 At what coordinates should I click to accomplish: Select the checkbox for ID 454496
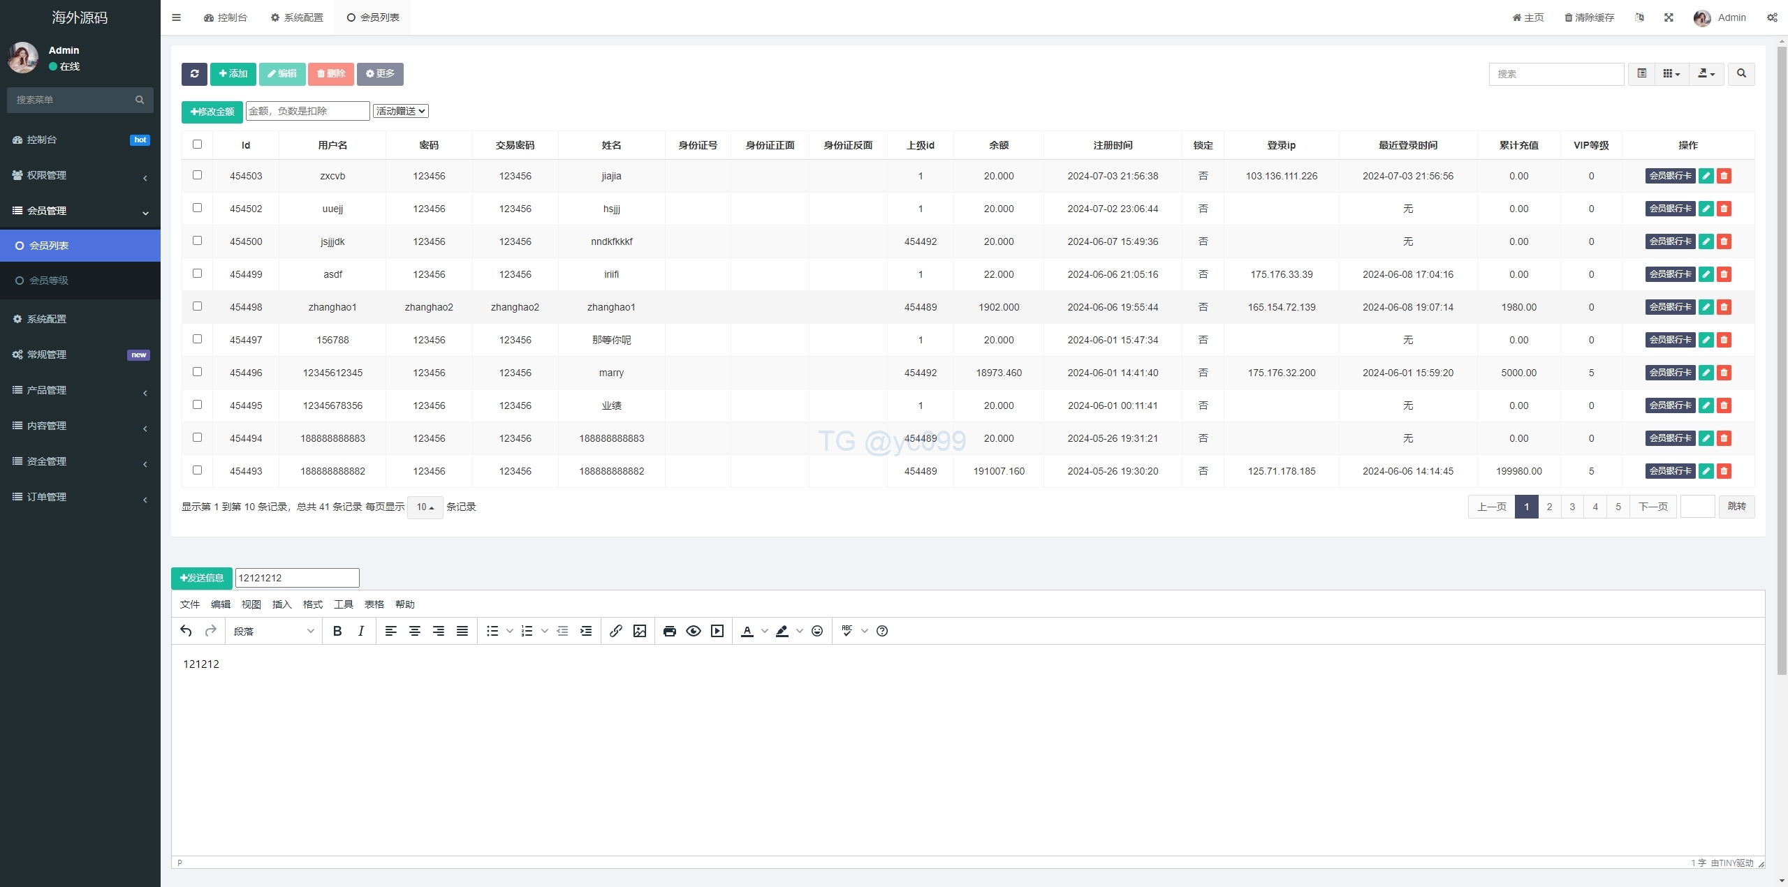197,372
